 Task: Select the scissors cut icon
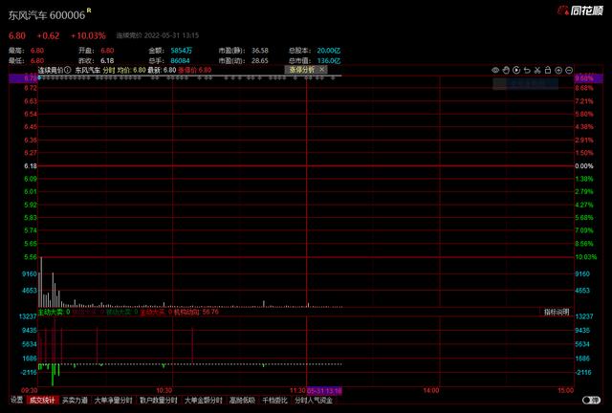point(537,70)
